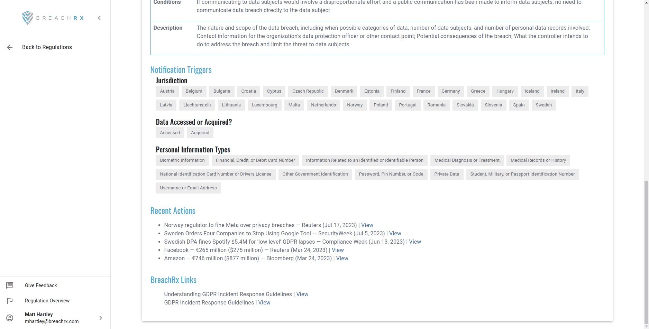Open Matt Hartley profile entry
Image resolution: width=649 pixels, height=329 pixels.
click(52, 318)
